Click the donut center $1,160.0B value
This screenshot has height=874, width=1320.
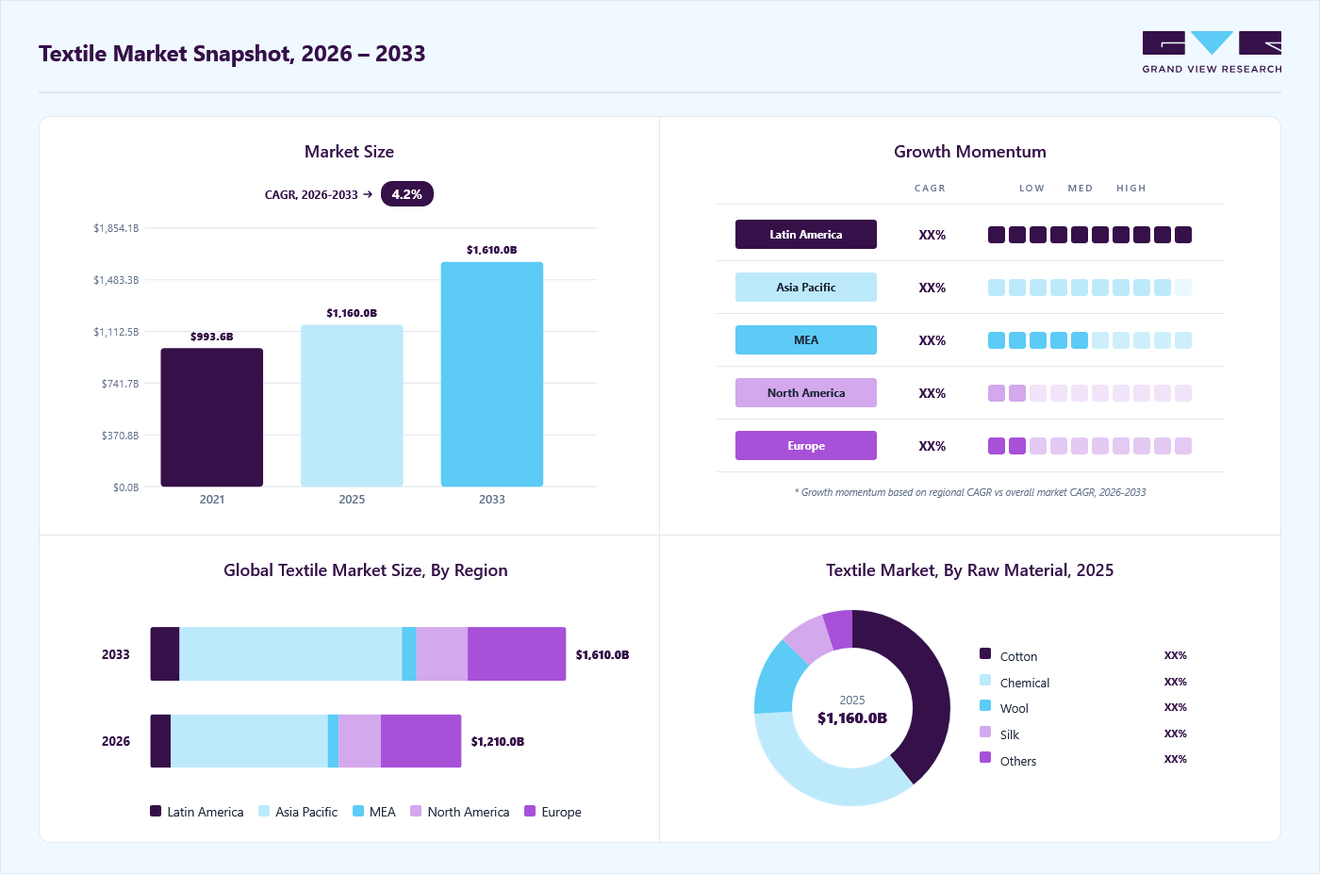pos(852,718)
